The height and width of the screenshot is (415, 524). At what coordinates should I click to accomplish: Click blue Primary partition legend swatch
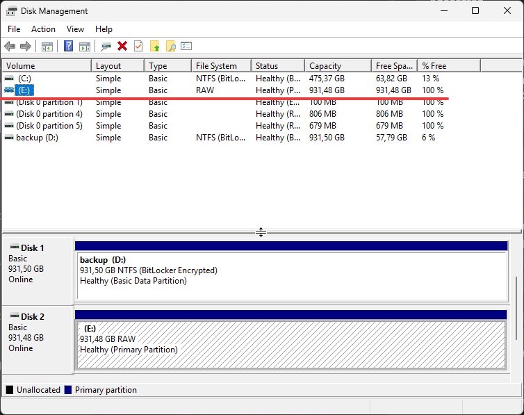[x=68, y=389]
